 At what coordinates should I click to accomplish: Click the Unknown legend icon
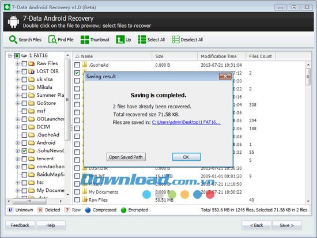(10, 210)
